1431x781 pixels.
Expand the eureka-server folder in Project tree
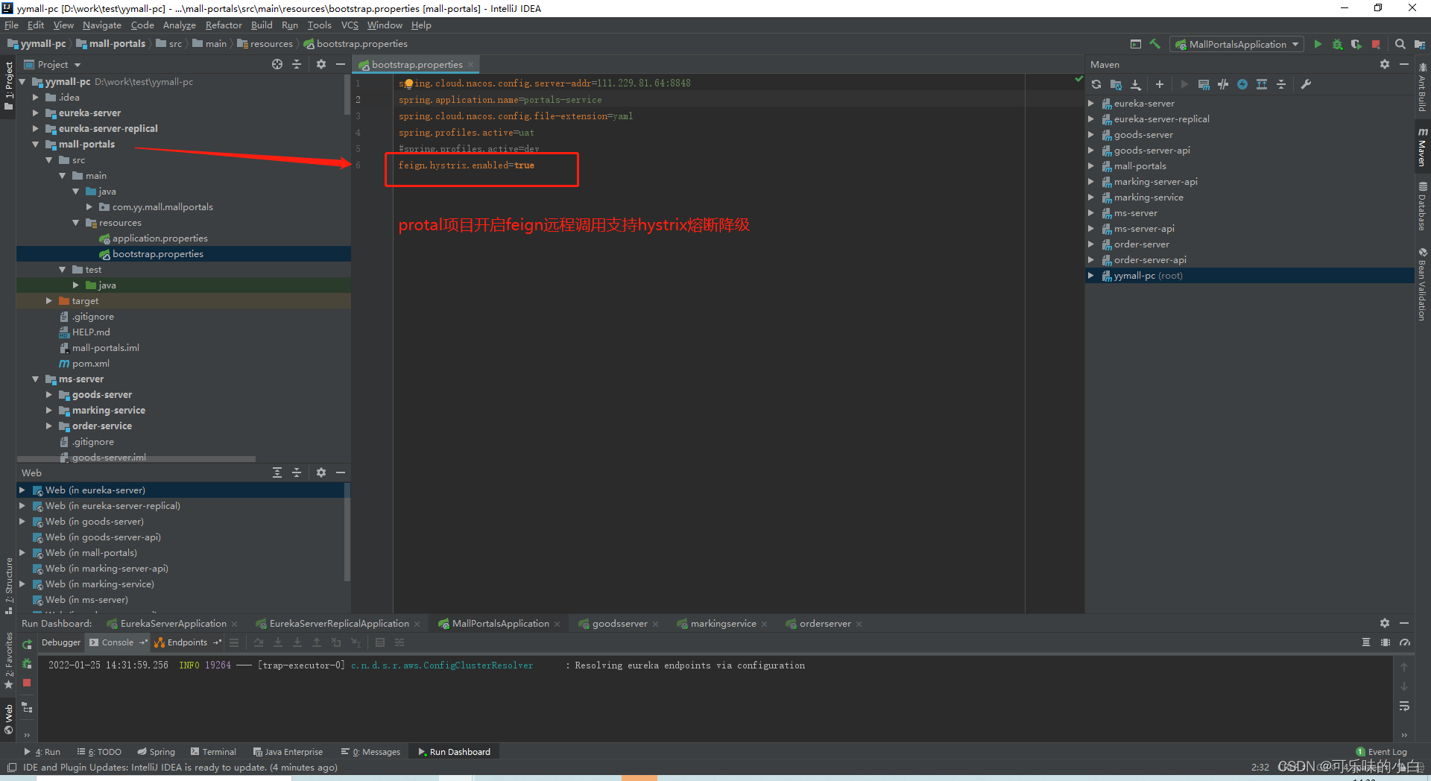(x=35, y=113)
